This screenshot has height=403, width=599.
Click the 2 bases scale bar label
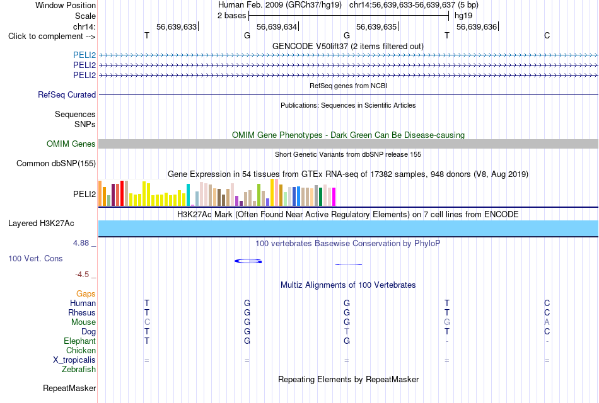tap(231, 16)
